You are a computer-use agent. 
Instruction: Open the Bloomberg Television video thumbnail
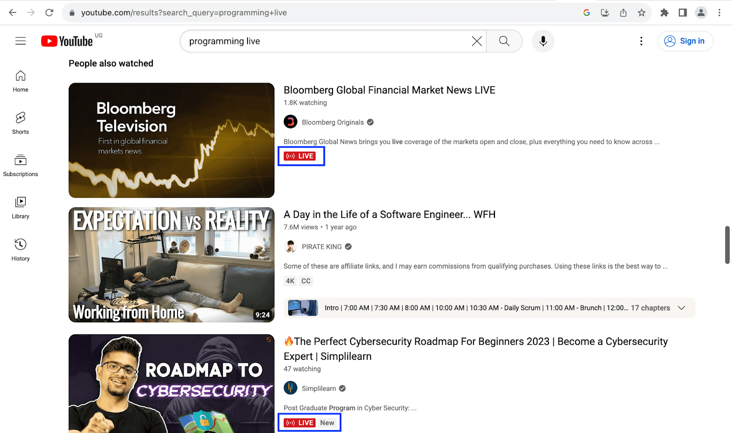172,140
